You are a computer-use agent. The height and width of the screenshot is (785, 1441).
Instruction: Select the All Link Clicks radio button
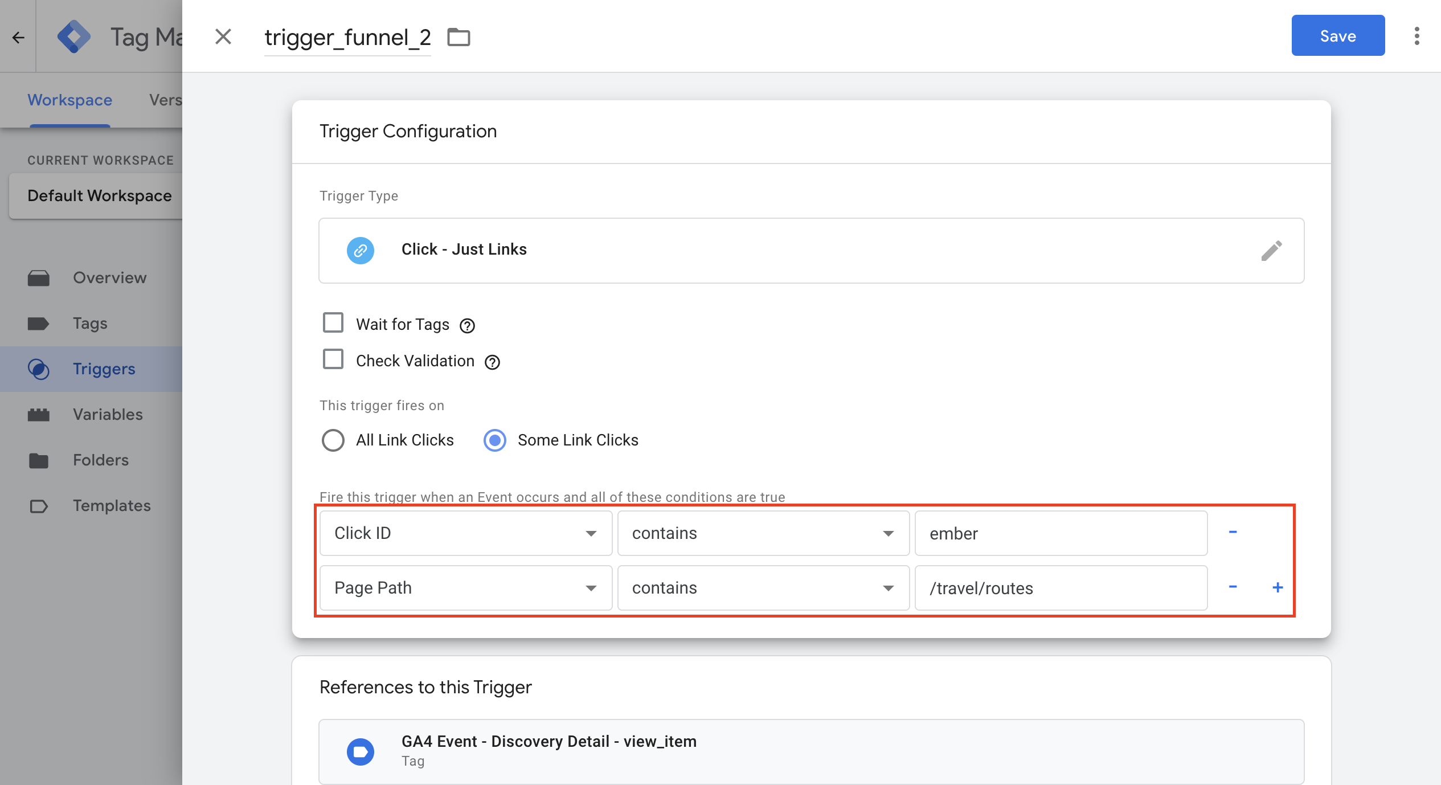coord(333,440)
